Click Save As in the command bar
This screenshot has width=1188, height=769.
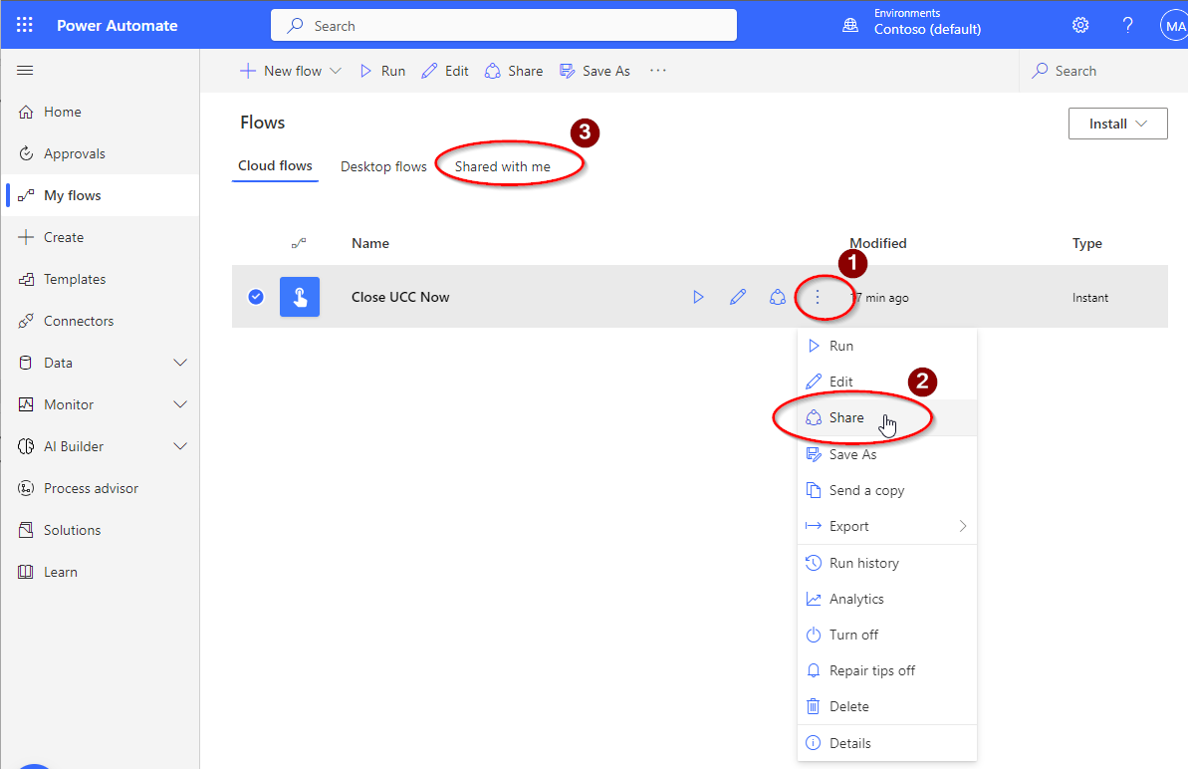tap(594, 71)
